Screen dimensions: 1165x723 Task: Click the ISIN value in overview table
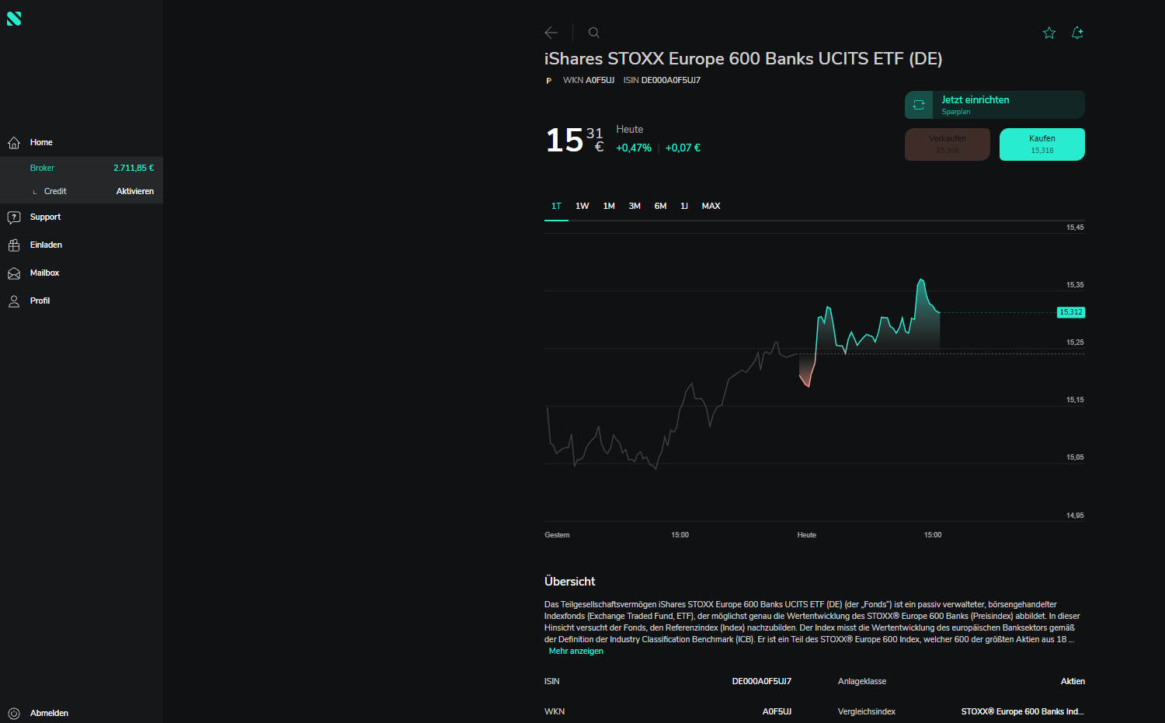click(x=762, y=682)
